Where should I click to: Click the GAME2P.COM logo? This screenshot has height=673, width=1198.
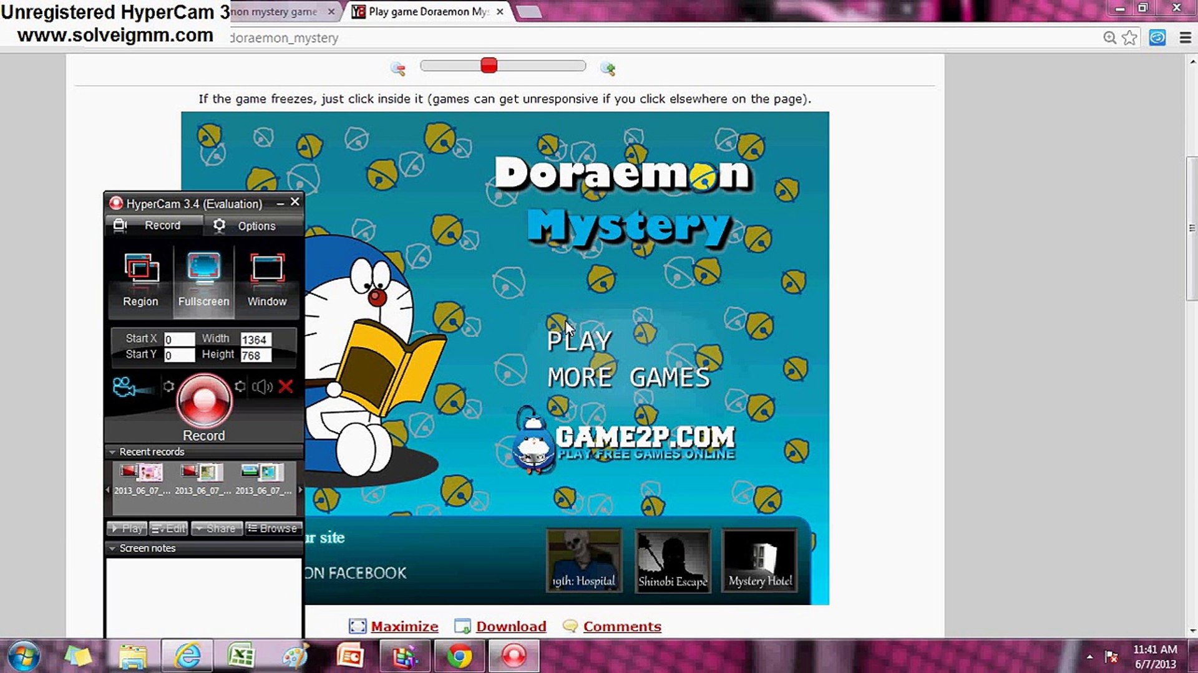point(624,441)
